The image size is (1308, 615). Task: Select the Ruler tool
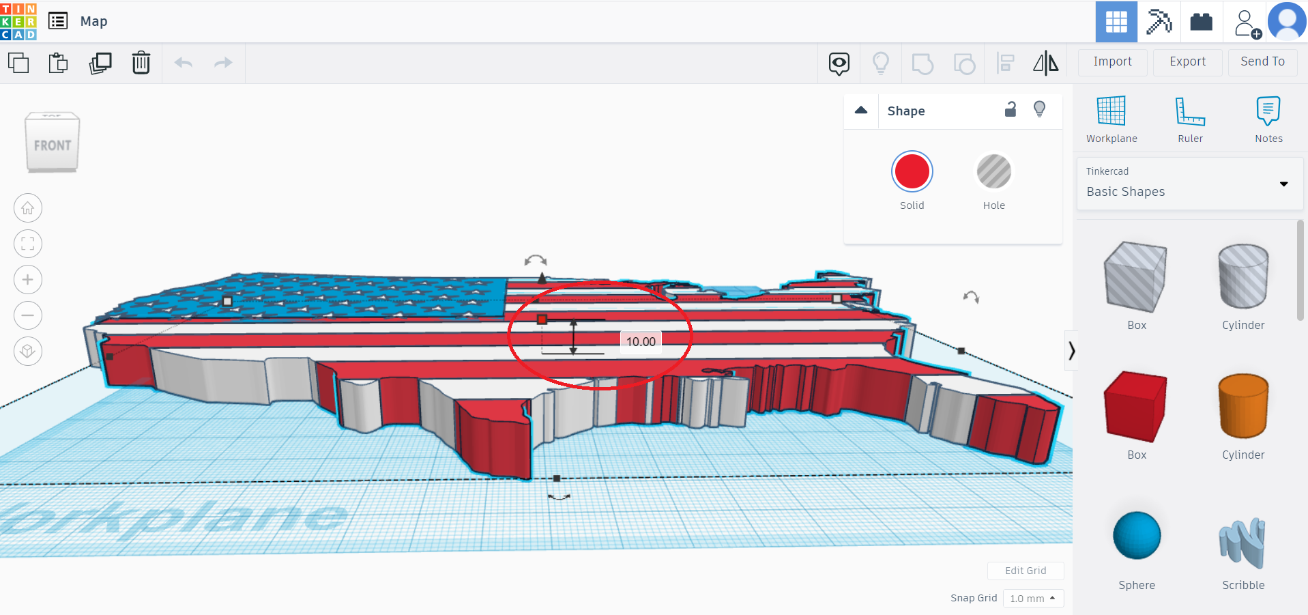pyautogui.click(x=1190, y=119)
